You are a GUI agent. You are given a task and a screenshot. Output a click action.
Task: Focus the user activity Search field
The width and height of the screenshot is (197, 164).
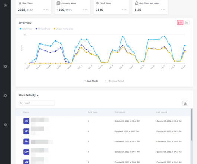click(x=37, y=103)
